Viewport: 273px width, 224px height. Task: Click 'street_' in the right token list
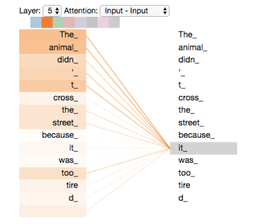191,123
